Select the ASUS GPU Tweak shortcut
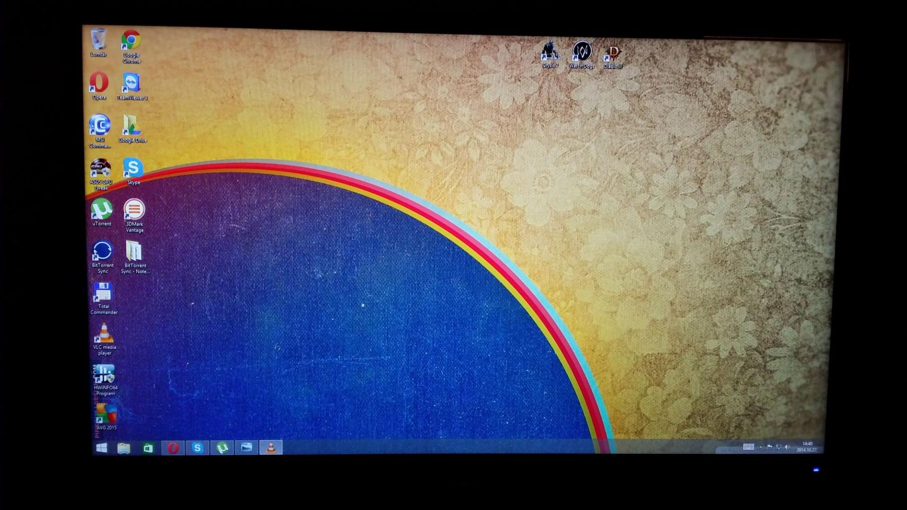The width and height of the screenshot is (907, 510). 101,169
